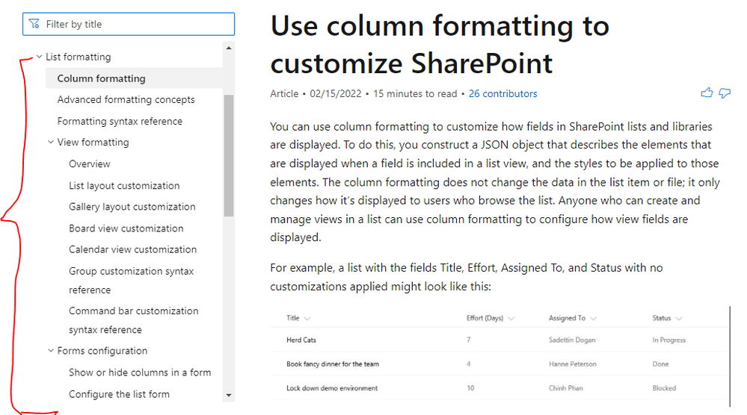Open Formatting syntax reference
Image resolution: width=747 pixels, height=415 pixels.
[120, 121]
